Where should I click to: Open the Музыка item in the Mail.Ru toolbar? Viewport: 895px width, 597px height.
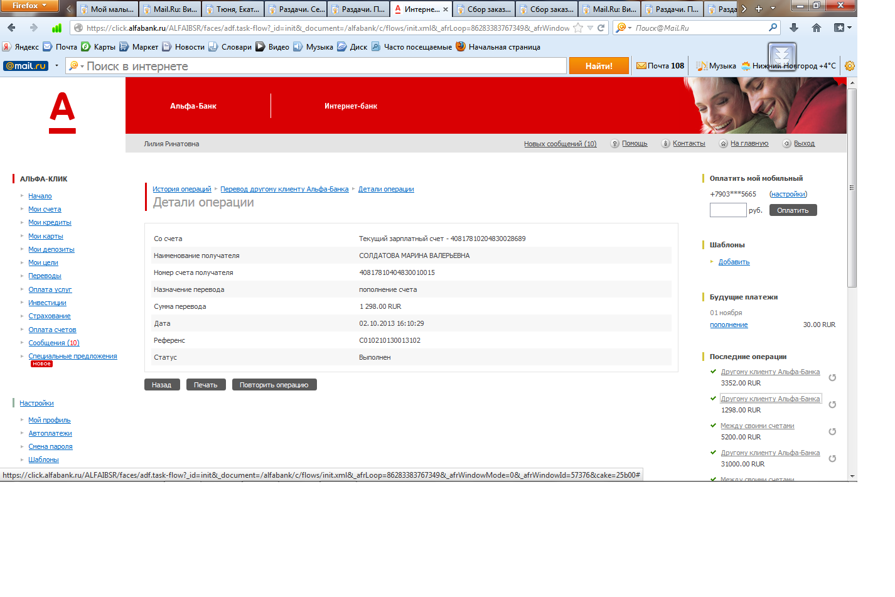click(716, 66)
